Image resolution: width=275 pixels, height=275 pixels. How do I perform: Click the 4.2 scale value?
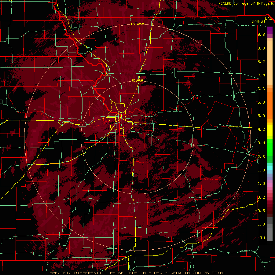(261, 130)
